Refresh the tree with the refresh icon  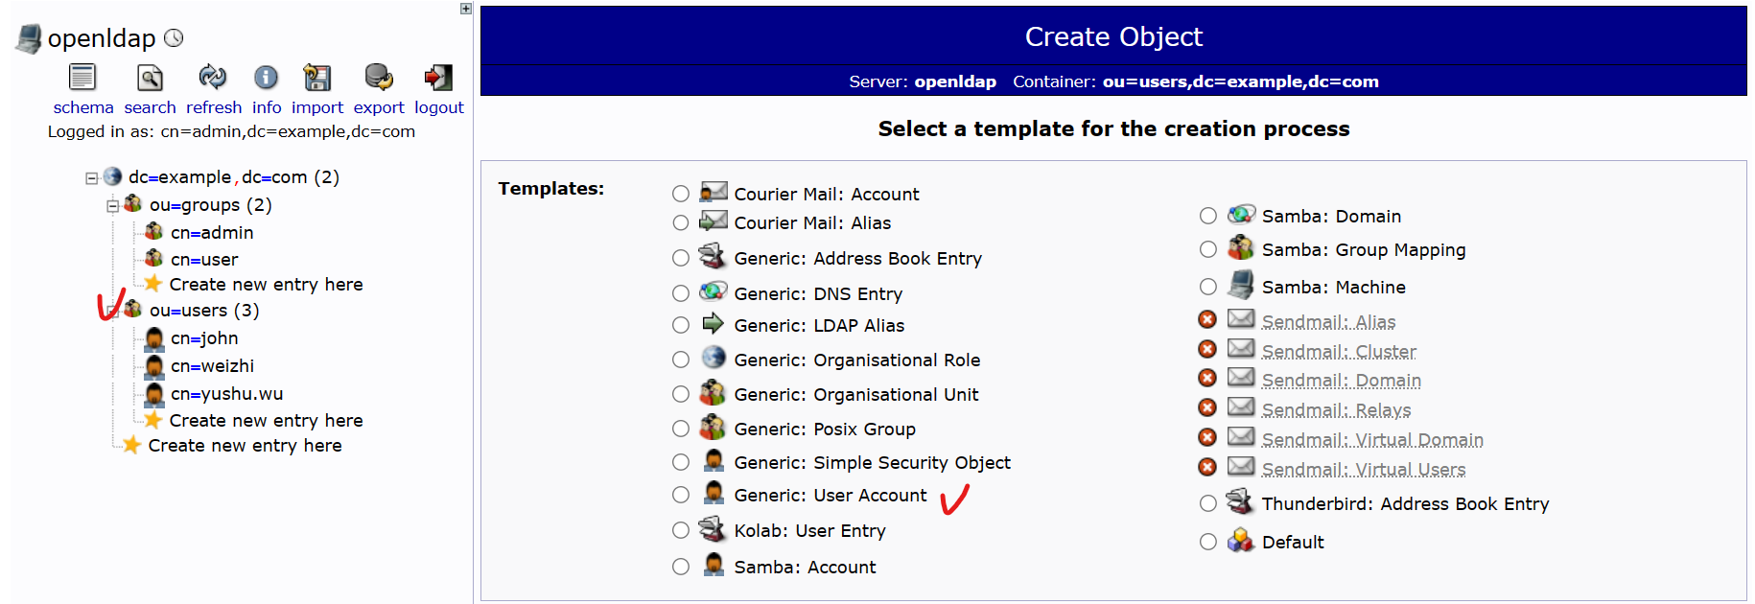pyautogui.click(x=213, y=77)
